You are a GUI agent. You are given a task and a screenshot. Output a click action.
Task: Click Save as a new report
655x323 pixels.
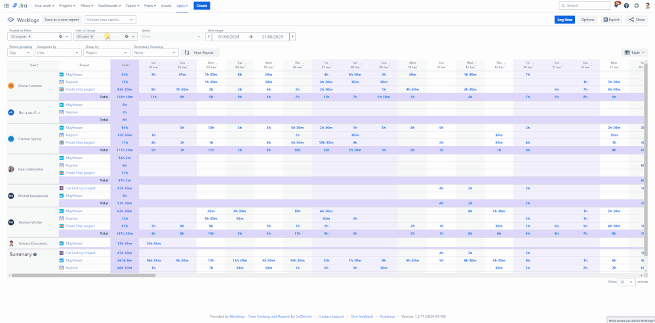[x=62, y=20]
